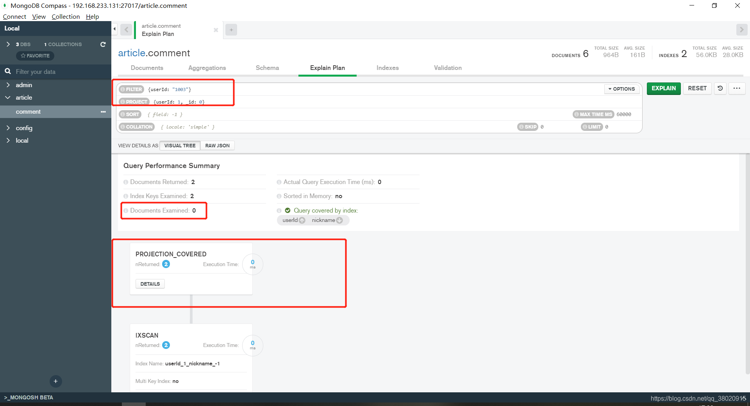Image resolution: width=750 pixels, height=406 pixels.
Task: Click the Query covered by index info icon
Action: (x=279, y=211)
